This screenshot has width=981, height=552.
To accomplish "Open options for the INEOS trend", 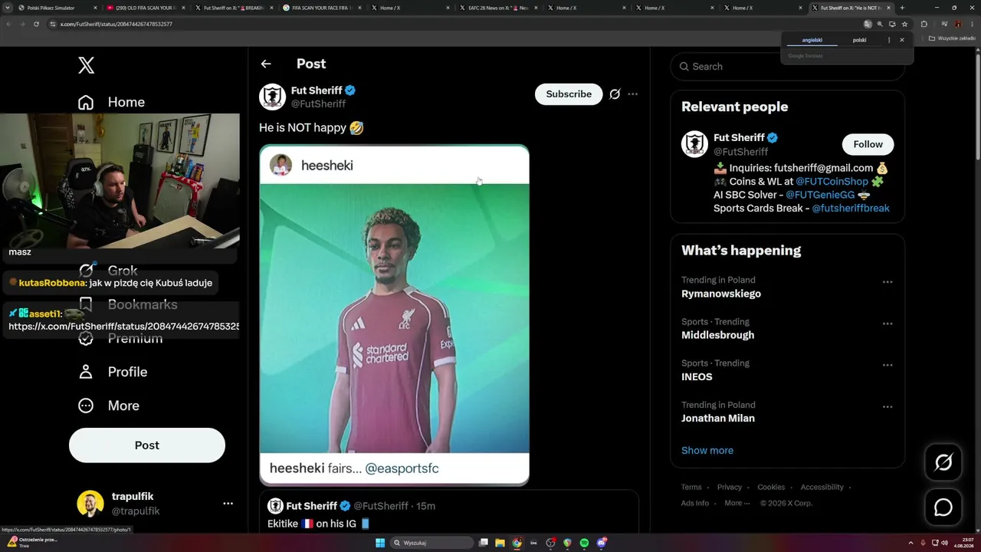I will click(887, 365).
